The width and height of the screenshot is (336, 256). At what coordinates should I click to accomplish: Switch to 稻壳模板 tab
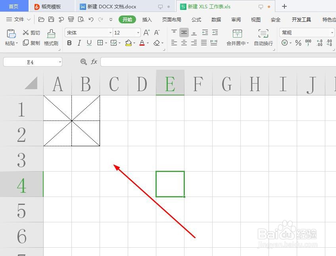click(52, 6)
